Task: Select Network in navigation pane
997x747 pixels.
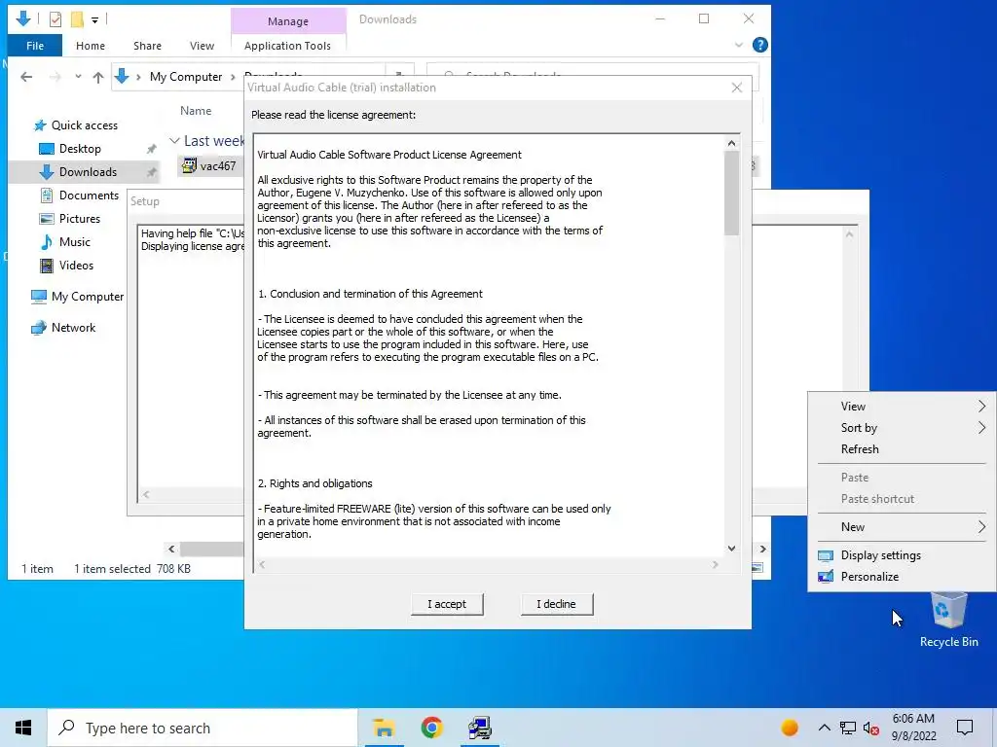Action: 73,328
